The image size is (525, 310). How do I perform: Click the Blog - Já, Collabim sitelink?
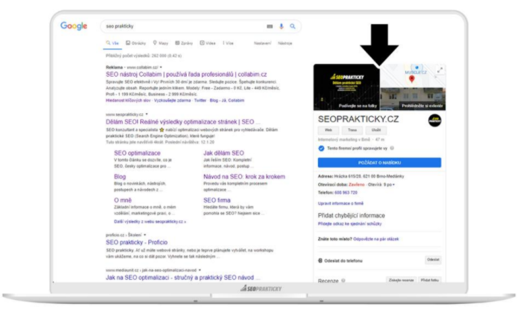(x=227, y=100)
